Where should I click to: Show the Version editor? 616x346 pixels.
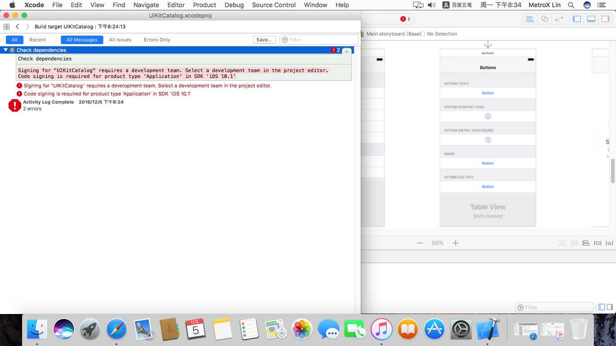coord(559,19)
